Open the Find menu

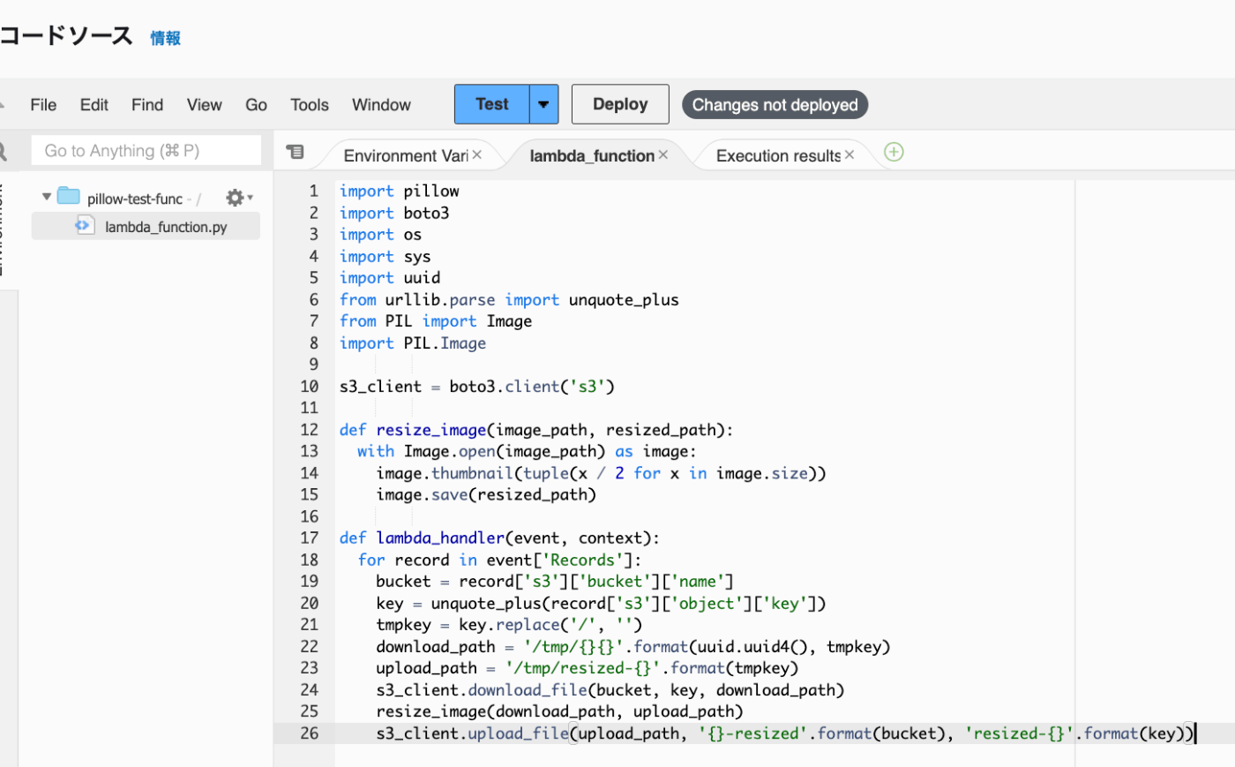147,105
